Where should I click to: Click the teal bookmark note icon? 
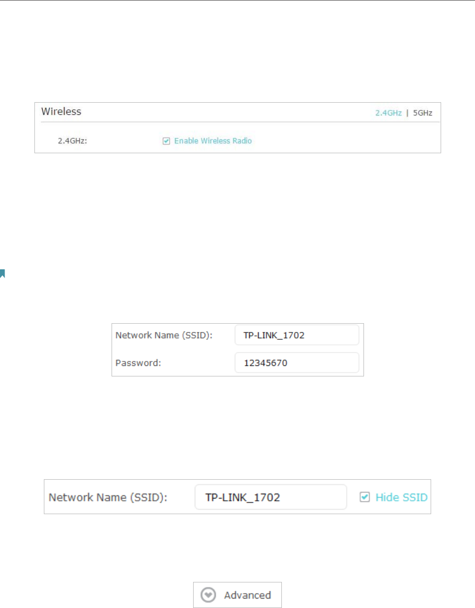[2, 274]
